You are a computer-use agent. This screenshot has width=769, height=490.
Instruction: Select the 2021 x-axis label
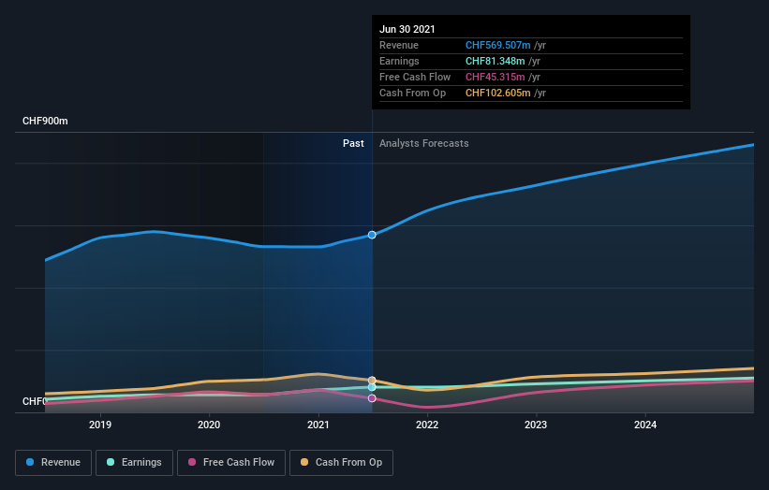click(x=318, y=425)
